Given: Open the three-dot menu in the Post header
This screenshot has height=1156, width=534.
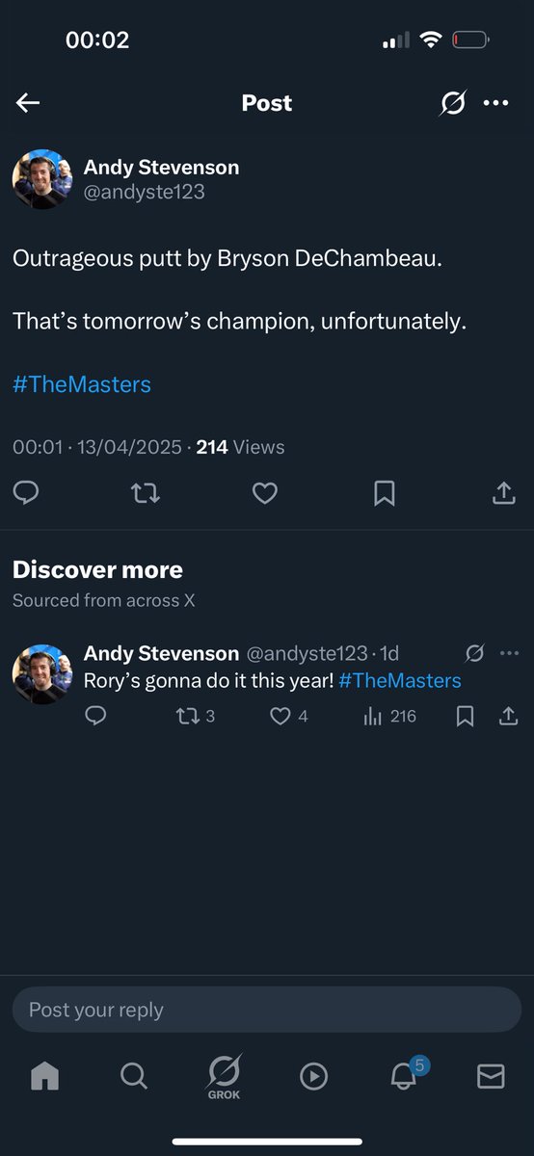Looking at the screenshot, I should tap(495, 103).
